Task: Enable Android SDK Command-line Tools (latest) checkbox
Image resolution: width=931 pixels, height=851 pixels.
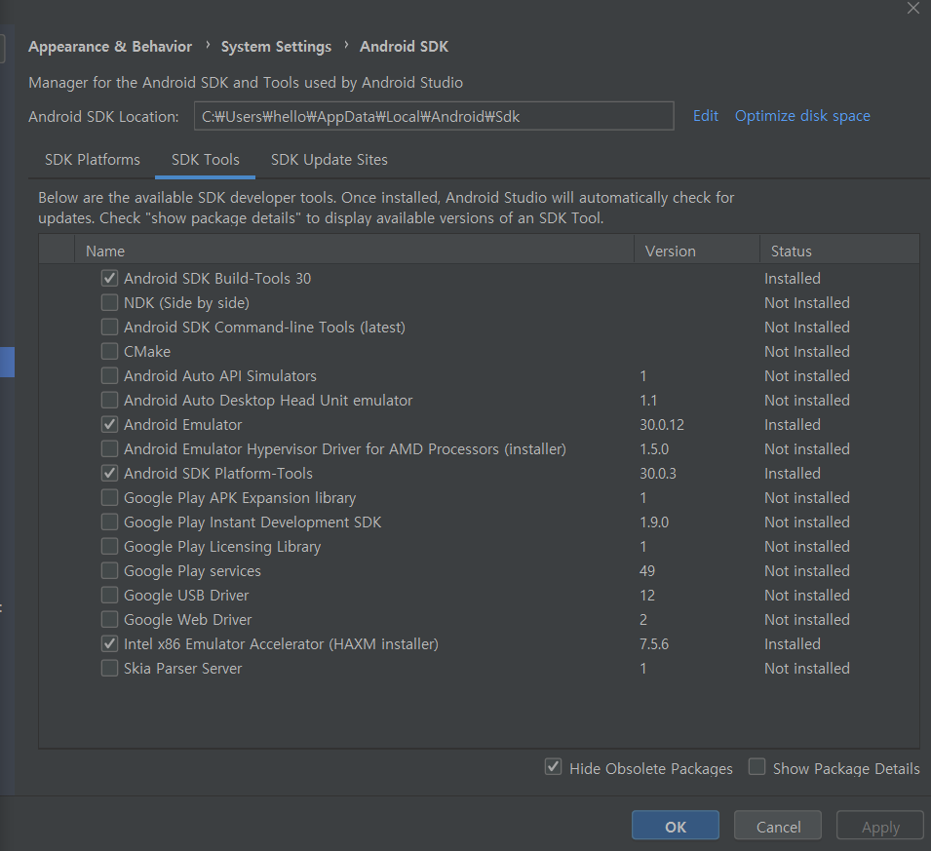Action: point(109,327)
